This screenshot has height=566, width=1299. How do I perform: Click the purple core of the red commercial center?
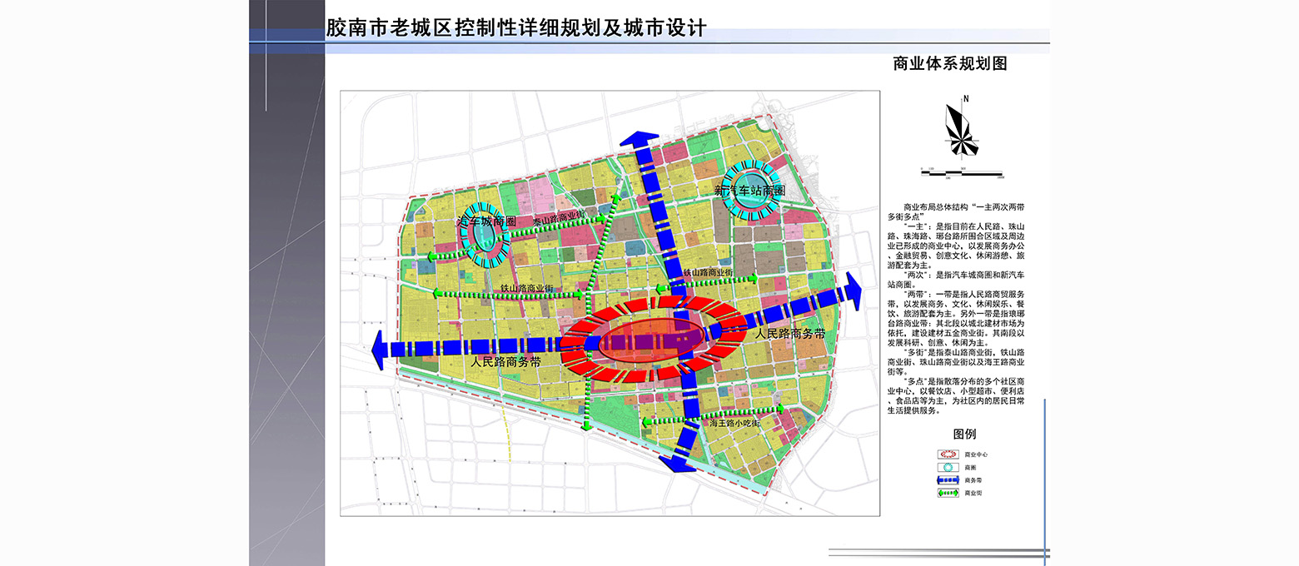650,341
